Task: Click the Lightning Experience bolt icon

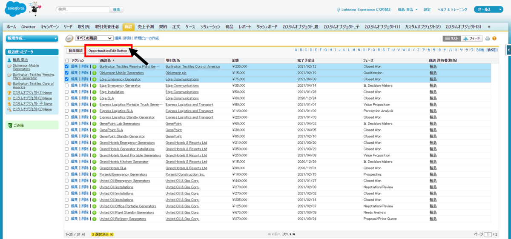Action: [338, 9]
